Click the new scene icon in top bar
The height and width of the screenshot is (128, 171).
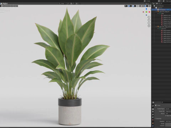click(159, 1)
